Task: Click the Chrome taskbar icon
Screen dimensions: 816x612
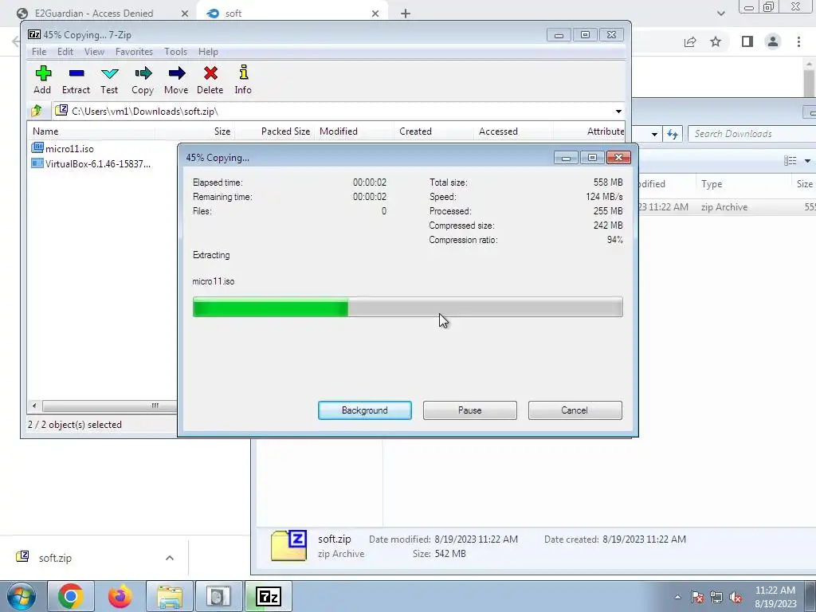Action: [71, 596]
